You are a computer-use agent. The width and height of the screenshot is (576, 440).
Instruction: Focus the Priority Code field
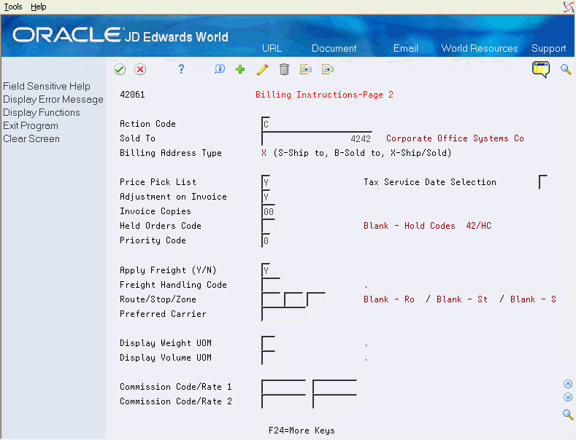[266, 240]
